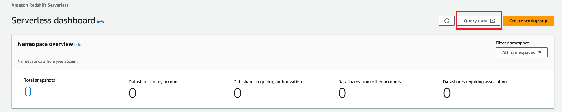Click the Total snapshots label

(x=40, y=80)
